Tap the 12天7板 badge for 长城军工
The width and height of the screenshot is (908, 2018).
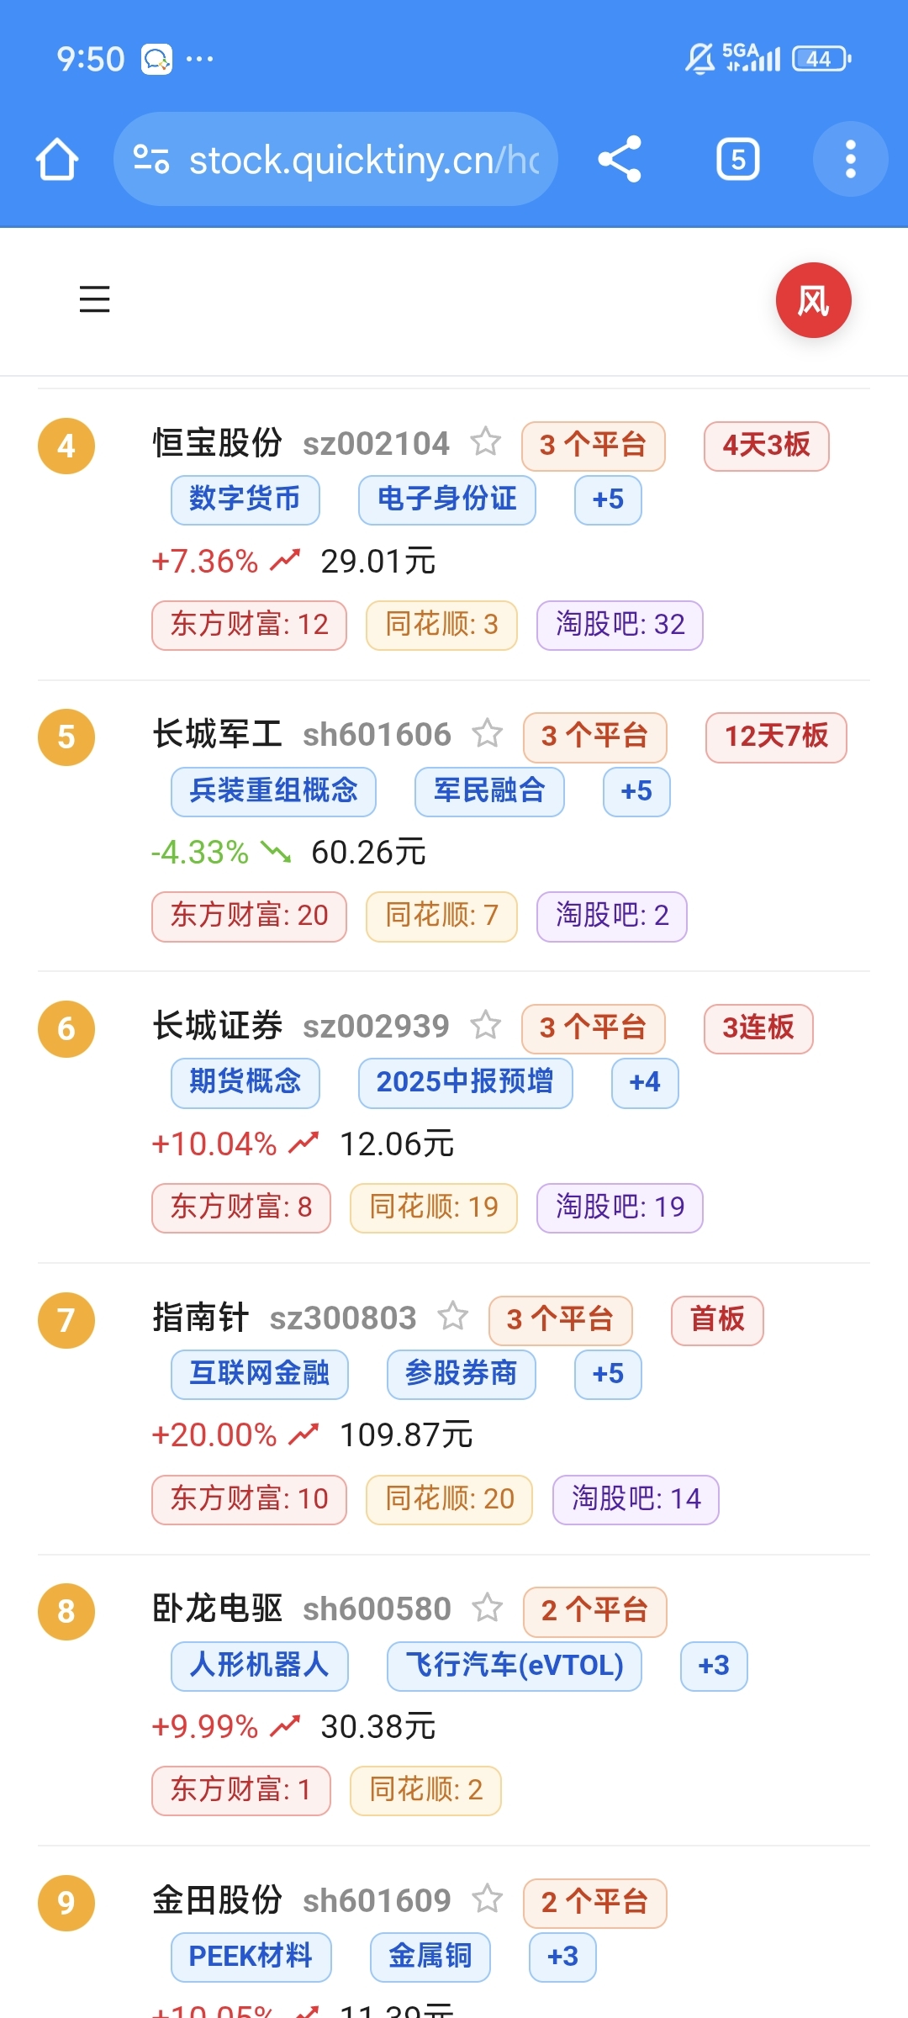coord(776,737)
